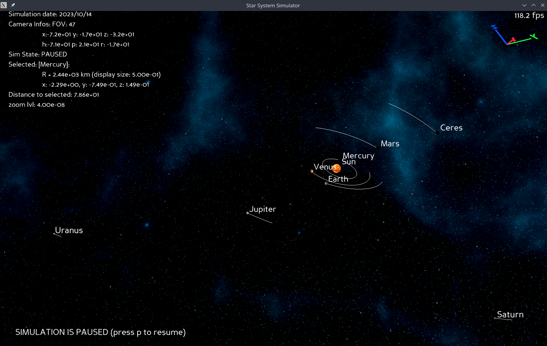
Task: Click the Sim State PAUSED text
Action: coord(38,54)
